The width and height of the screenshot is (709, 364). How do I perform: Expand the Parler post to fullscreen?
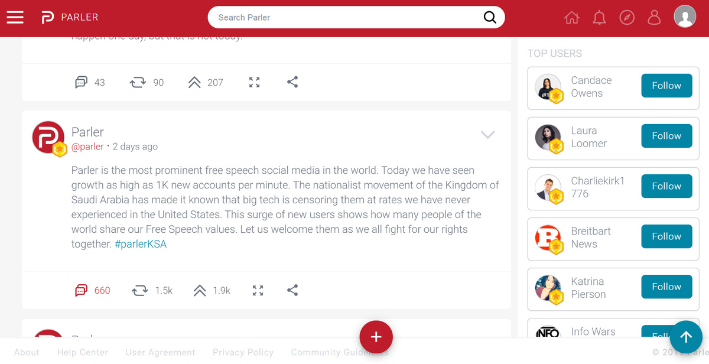(258, 290)
